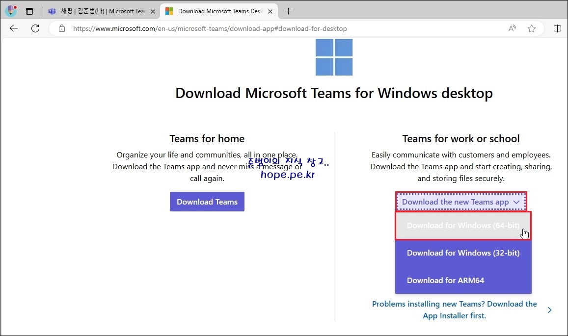Click the Windows logo image

tap(334, 57)
